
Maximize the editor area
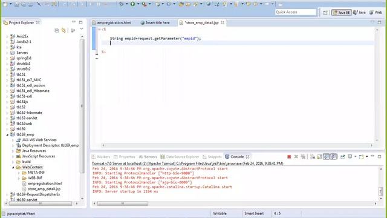379,22
